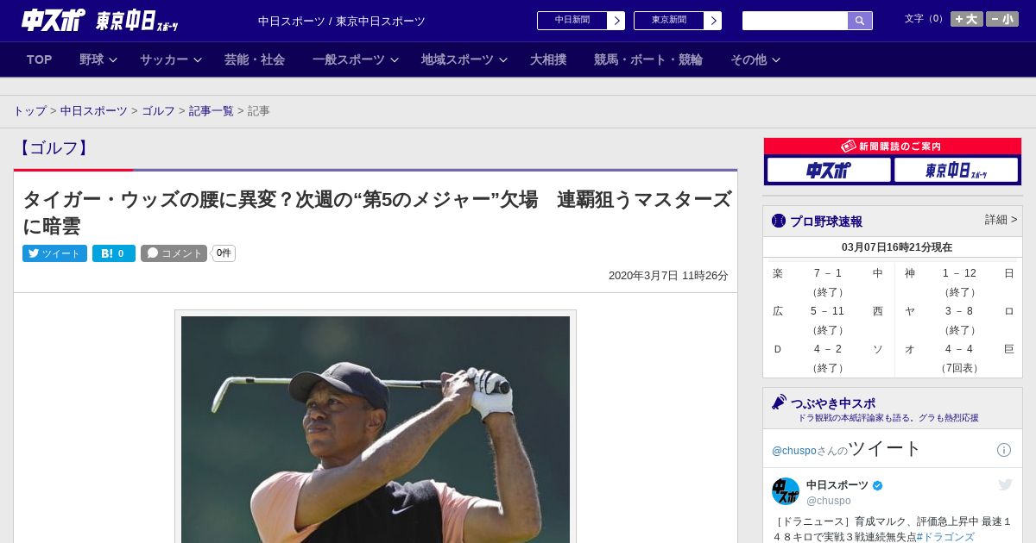Expand the 一般スポーツ dropdown chevron
Viewport: 1036px width, 543px height.
(x=395, y=60)
